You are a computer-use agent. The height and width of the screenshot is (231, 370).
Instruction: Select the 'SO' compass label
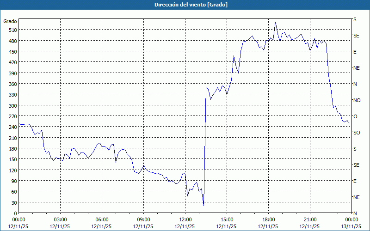coord(357,133)
